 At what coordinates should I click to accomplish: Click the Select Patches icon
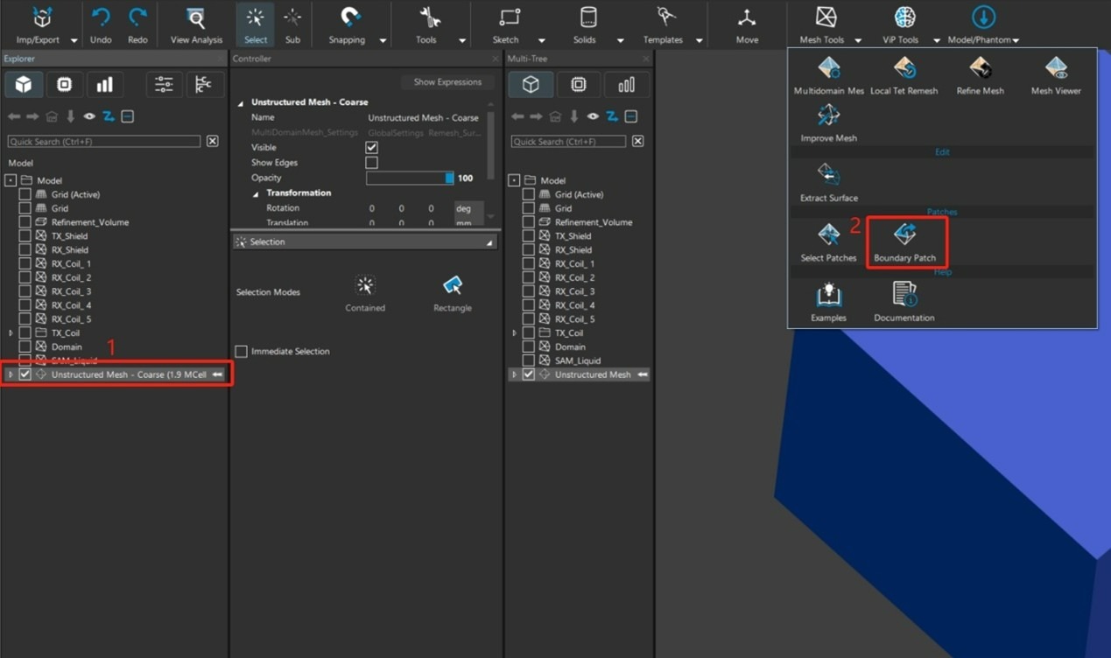click(828, 234)
